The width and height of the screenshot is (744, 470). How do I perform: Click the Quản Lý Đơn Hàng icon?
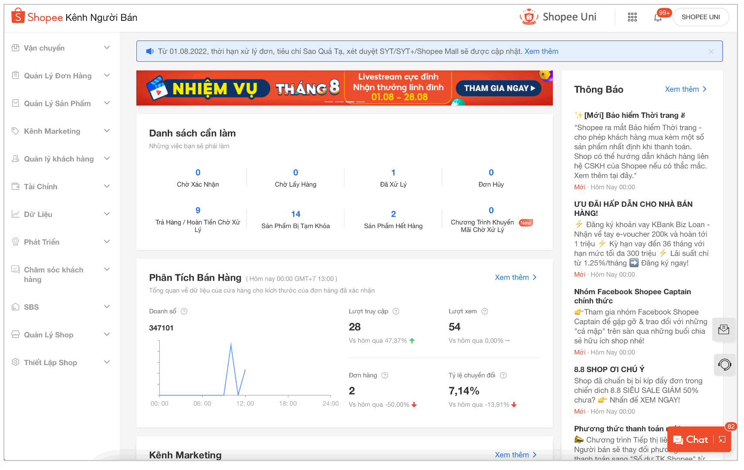(15, 75)
